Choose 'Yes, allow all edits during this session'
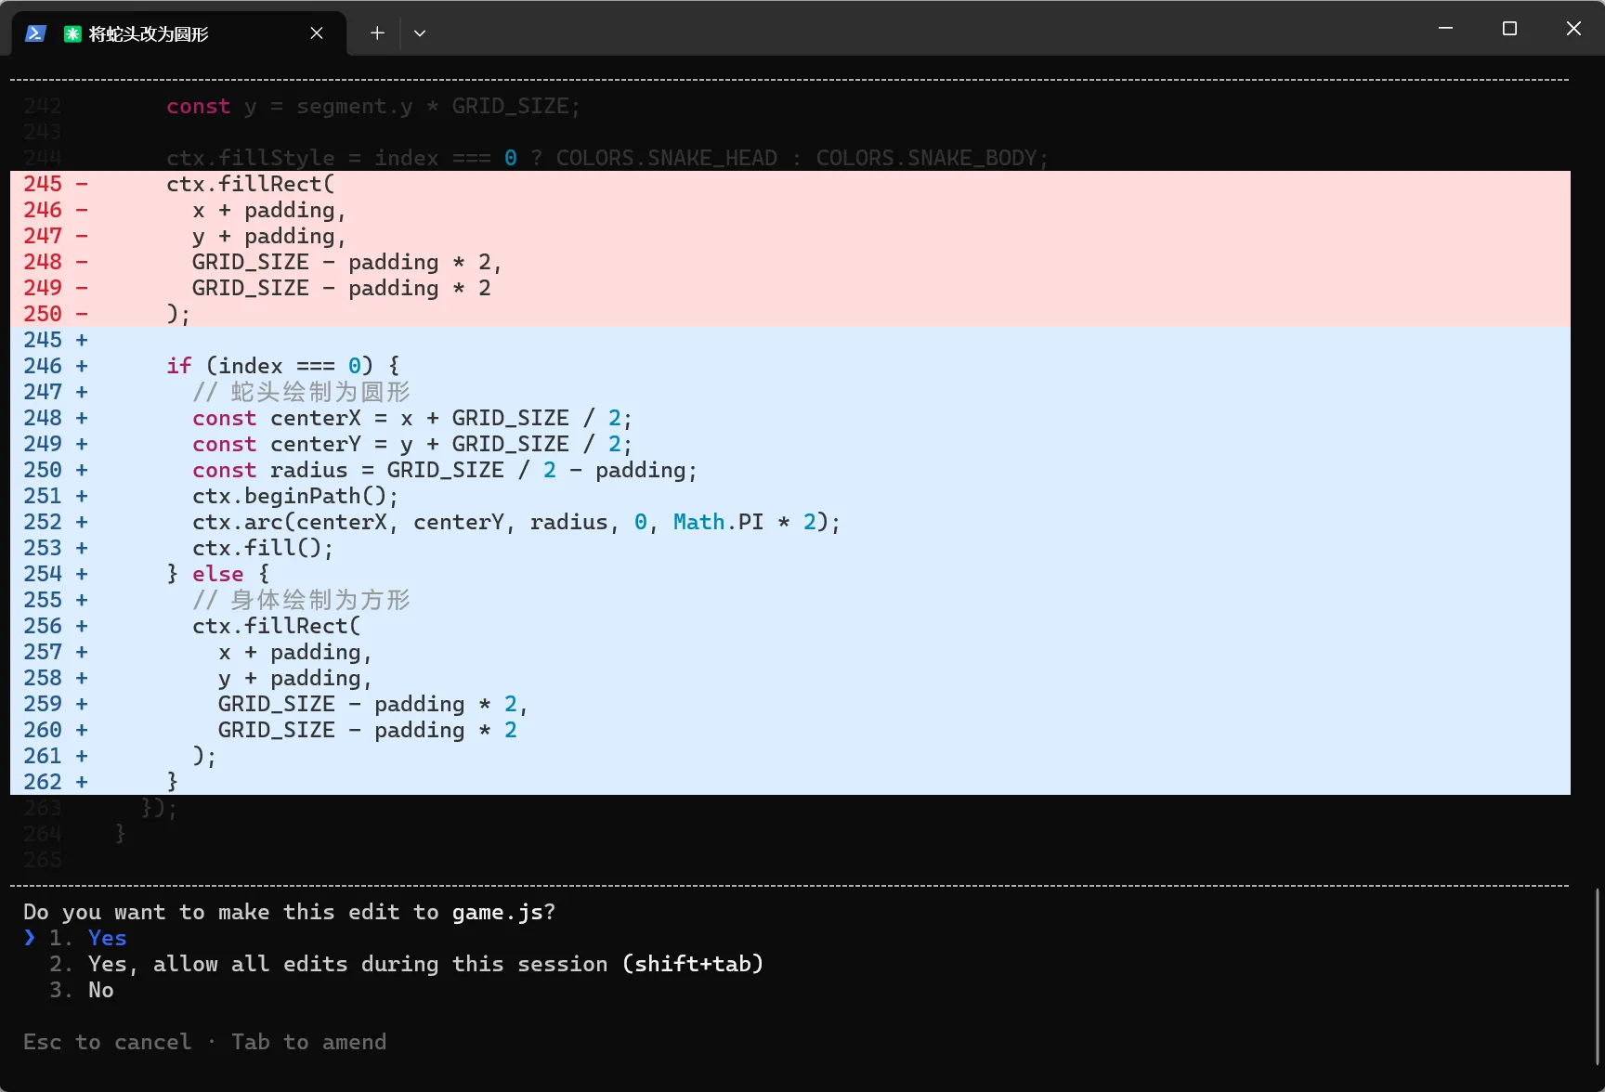The image size is (1605, 1092). coord(407,964)
